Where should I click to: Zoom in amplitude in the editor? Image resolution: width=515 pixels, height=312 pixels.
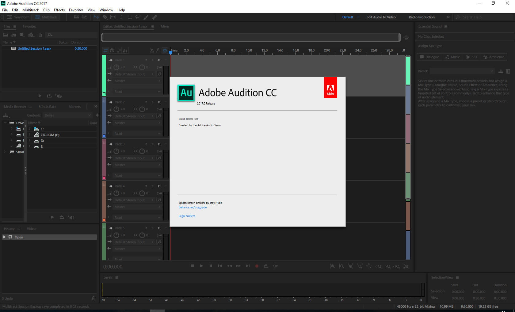pos(332,266)
